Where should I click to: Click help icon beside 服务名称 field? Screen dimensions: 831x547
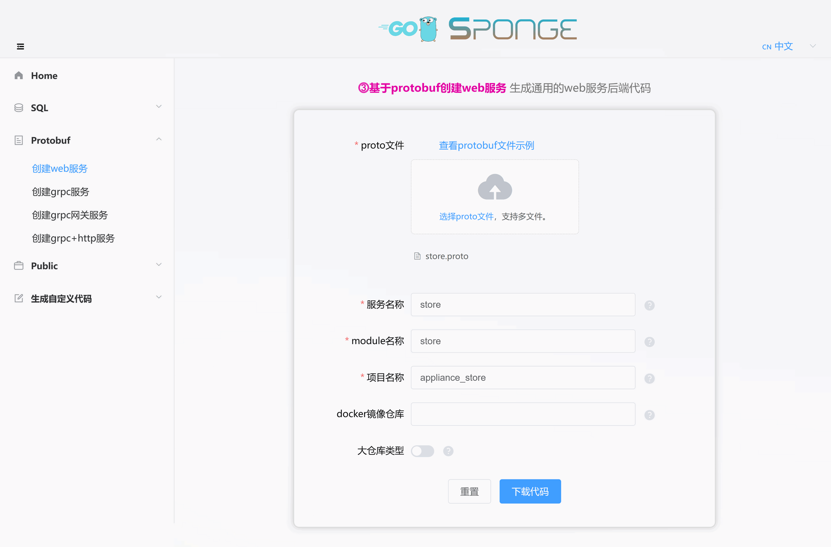pyautogui.click(x=649, y=305)
